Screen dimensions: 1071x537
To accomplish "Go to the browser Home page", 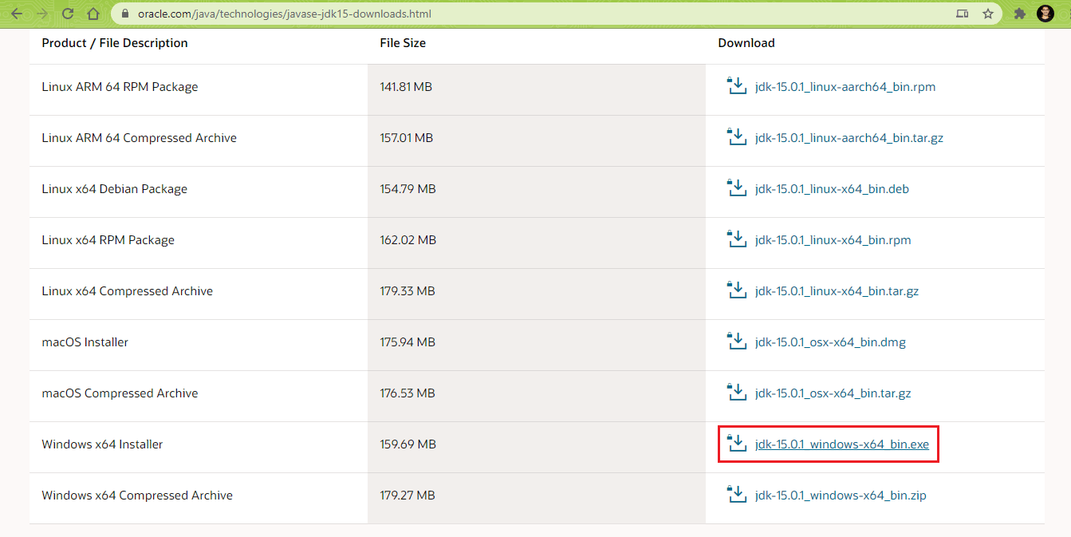I will pyautogui.click(x=93, y=14).
